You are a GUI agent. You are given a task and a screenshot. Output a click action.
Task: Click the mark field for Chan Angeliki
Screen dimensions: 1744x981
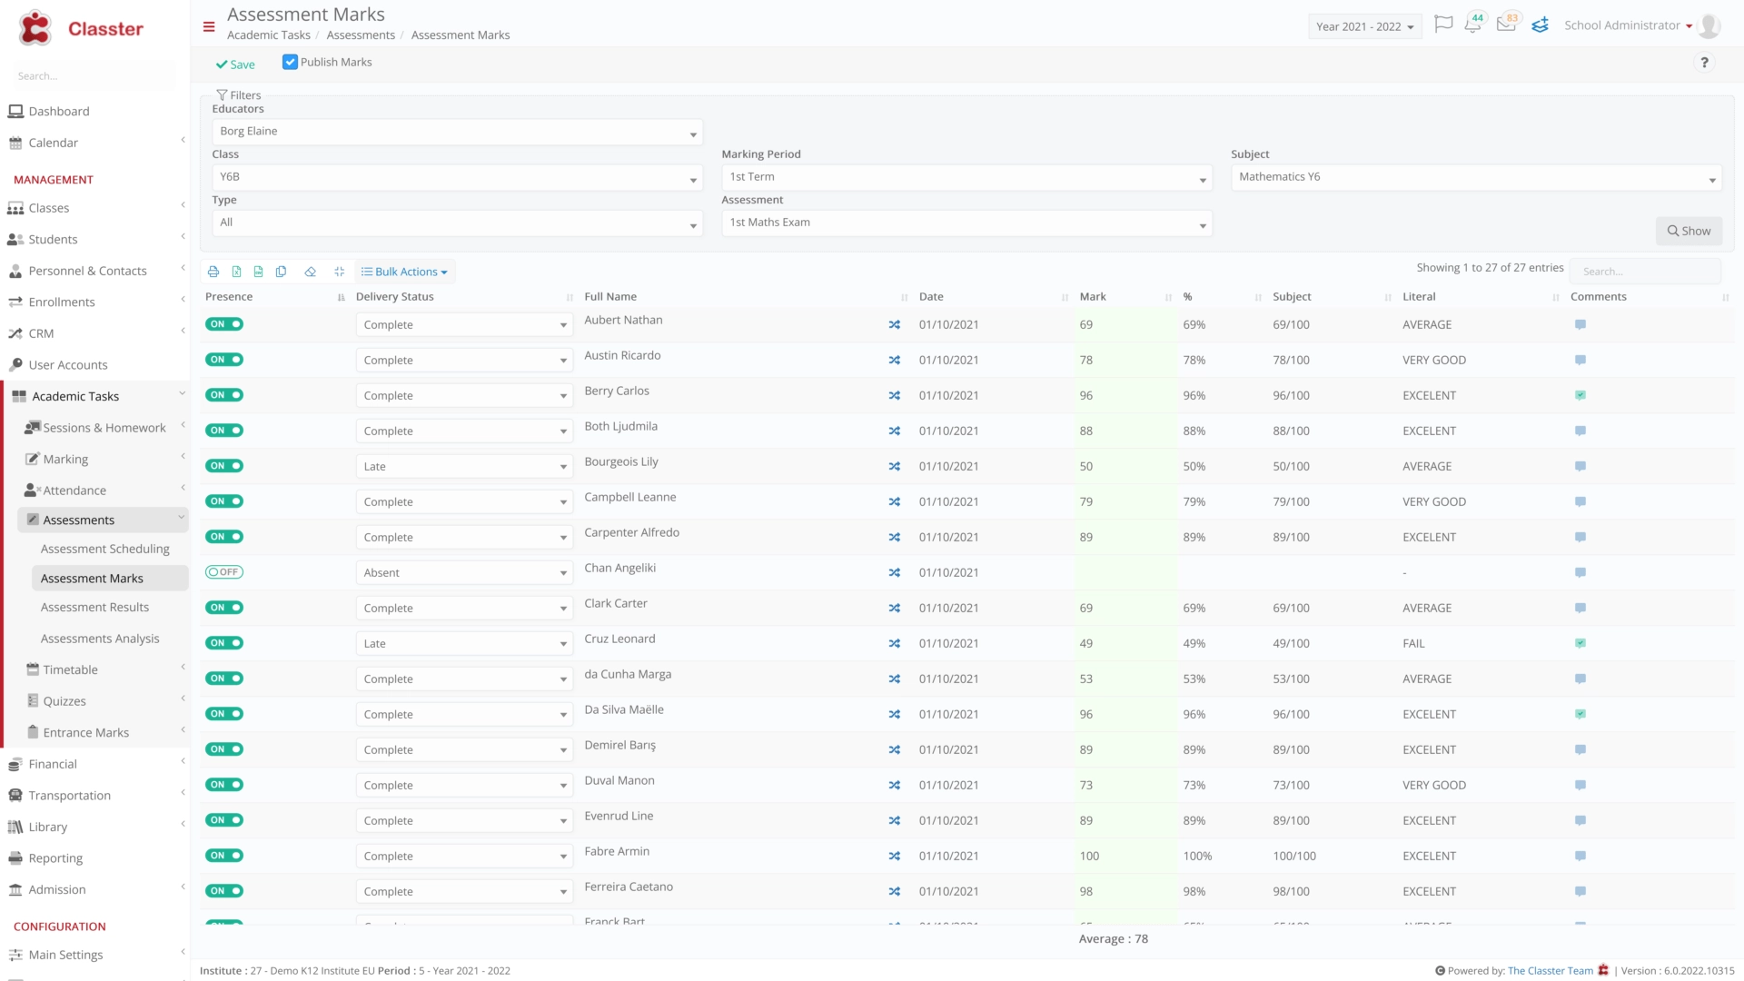[x=1125, y=573]
